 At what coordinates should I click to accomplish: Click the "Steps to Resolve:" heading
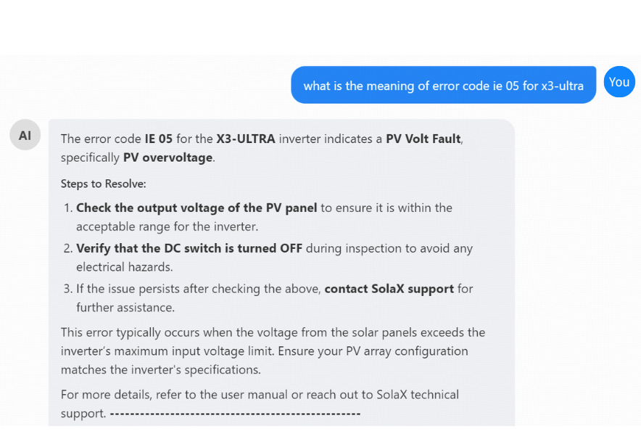pos(103,184)
